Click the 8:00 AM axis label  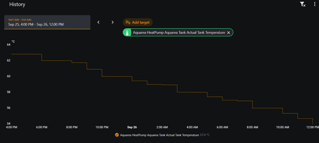tap(252, 128)
